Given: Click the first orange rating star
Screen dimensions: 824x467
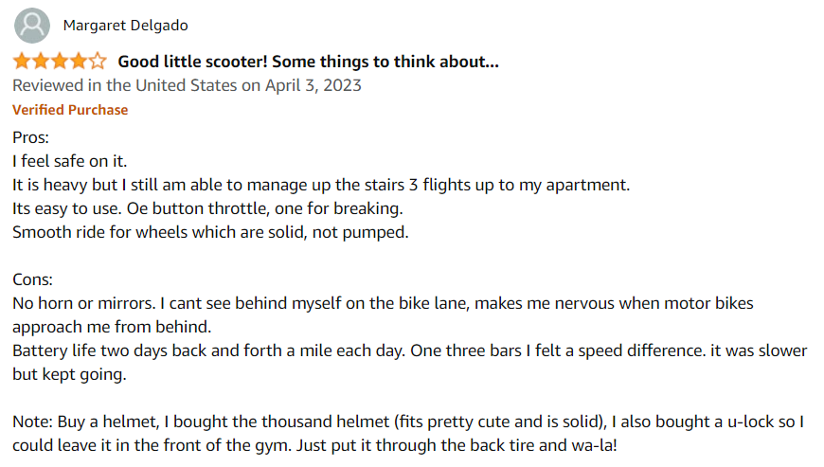Looking at the screenshot, I should click(22, 62).
